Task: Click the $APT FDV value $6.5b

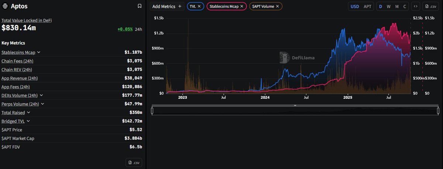Action: tap(136, 147)
